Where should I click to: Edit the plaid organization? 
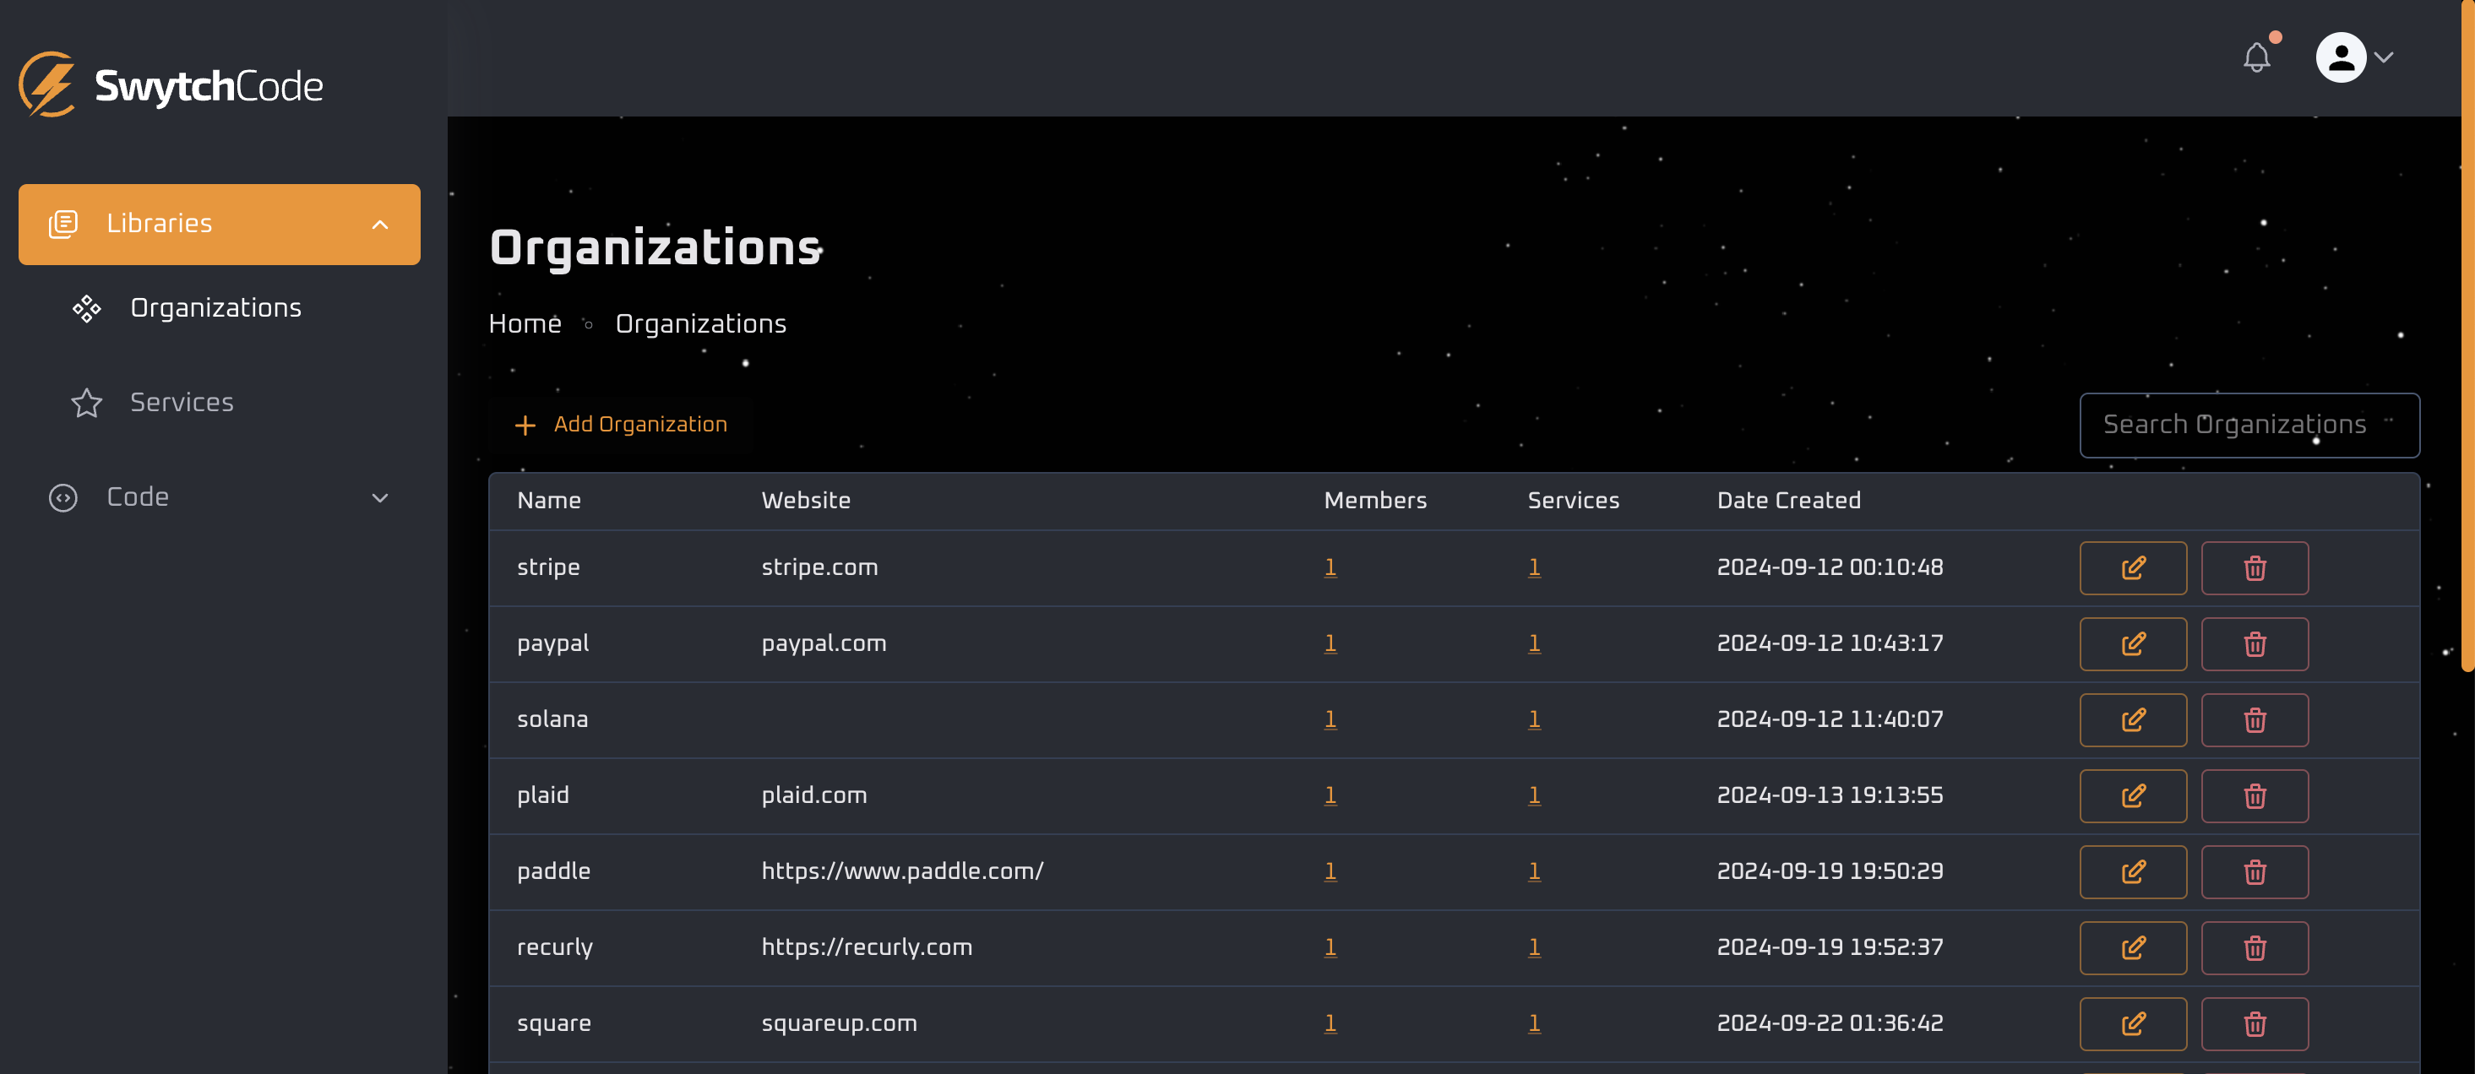[2133, 795]
